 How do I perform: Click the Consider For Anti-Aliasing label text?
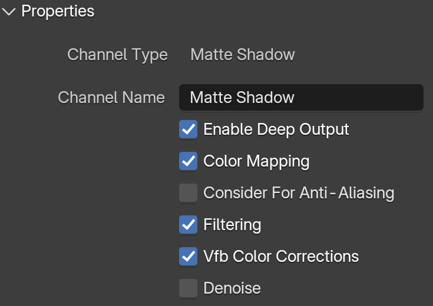(299, 192)
